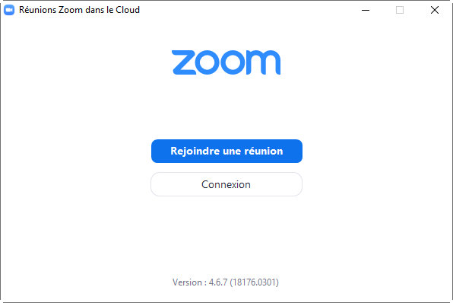Click the Réunions Zoom dans le Cloud title
Viewport: 453px width, 303px height.
[x=80, y=10]
